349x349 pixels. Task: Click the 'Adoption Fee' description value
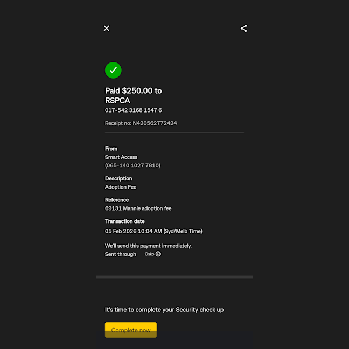[x=121, y=187]
